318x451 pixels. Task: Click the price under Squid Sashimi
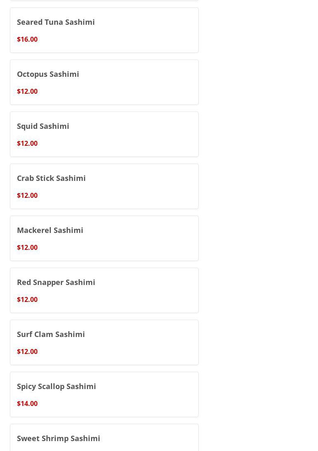point(27,143)
